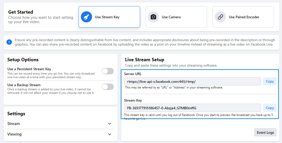The height and width of the screenshot is (143, 282).
Task: Enable Use a Backup Stream toggle
Action: pos(108,87)
